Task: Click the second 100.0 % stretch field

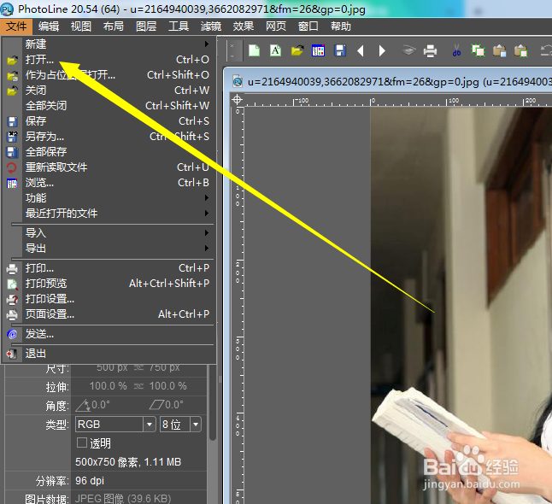Action: [x=168, y=386]
